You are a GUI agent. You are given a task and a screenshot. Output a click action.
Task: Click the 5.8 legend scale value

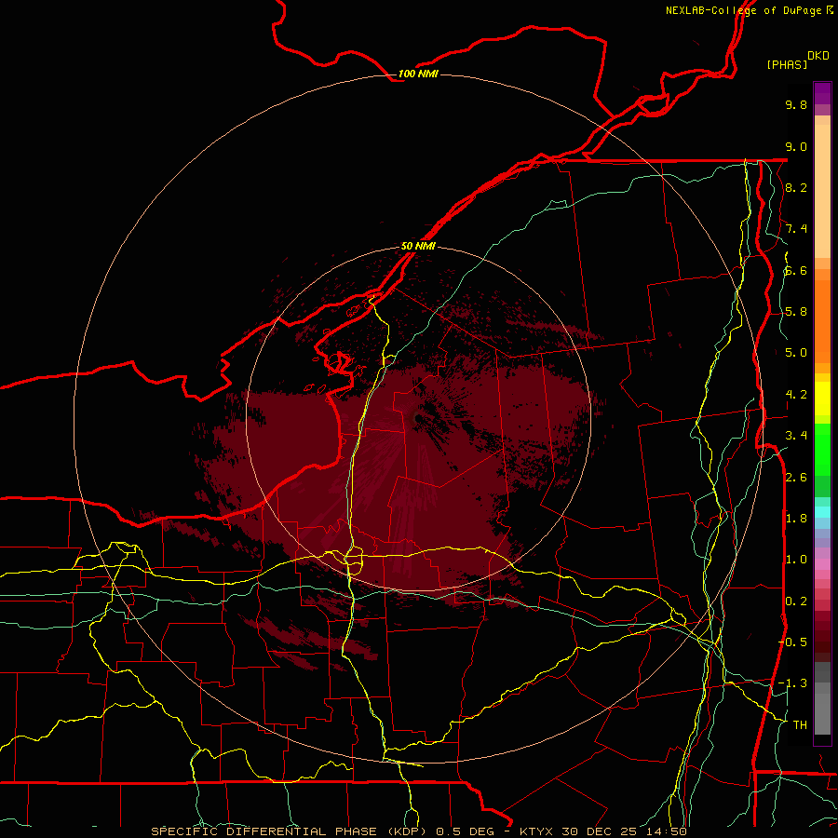click(x=796, y=311)
